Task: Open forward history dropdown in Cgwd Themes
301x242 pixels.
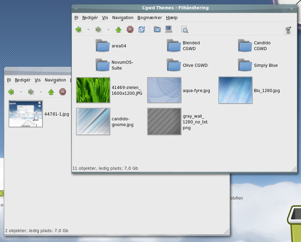Action: tap(109, 29)
